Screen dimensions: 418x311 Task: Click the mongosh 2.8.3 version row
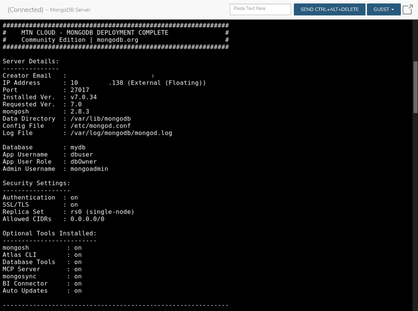46,112
